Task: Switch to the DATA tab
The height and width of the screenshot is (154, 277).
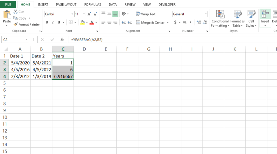Action: point(113,4)
